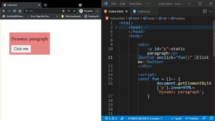This screenshot has height=121, width=215.
Task: Bookmark this page with the star icon
Action: [x=74, y=11]
